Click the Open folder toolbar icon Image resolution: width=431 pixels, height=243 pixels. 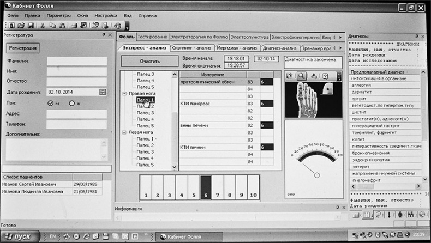click(21, 25)
